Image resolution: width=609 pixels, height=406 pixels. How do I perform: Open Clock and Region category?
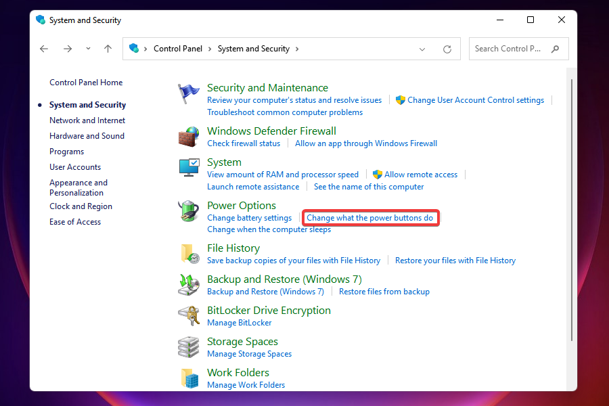click(81, 206)
